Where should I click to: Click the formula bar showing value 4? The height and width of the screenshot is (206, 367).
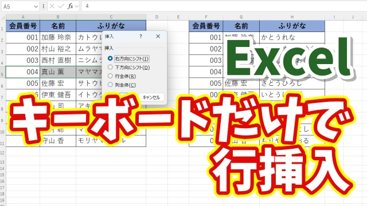[224, 6]
